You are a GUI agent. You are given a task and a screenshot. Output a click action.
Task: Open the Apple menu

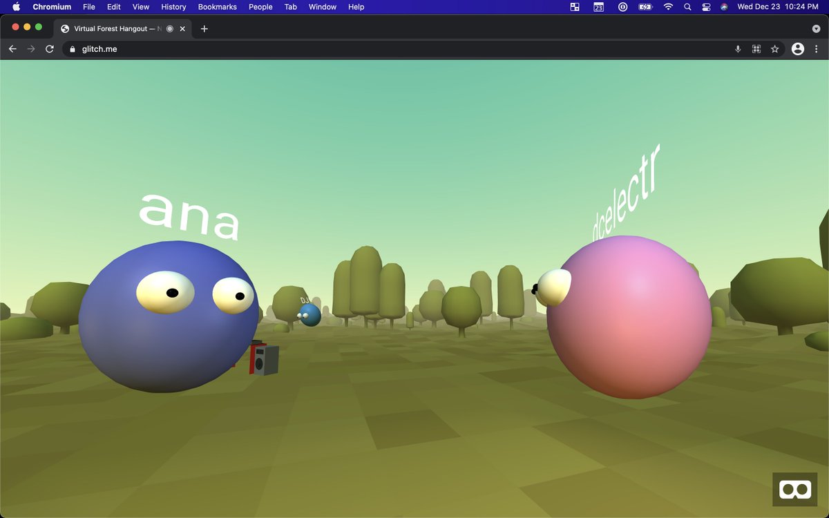tap(16, 7)
